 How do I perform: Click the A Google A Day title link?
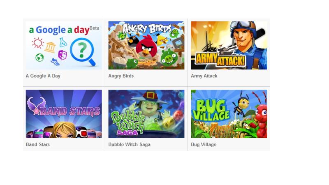click(43, 76)
